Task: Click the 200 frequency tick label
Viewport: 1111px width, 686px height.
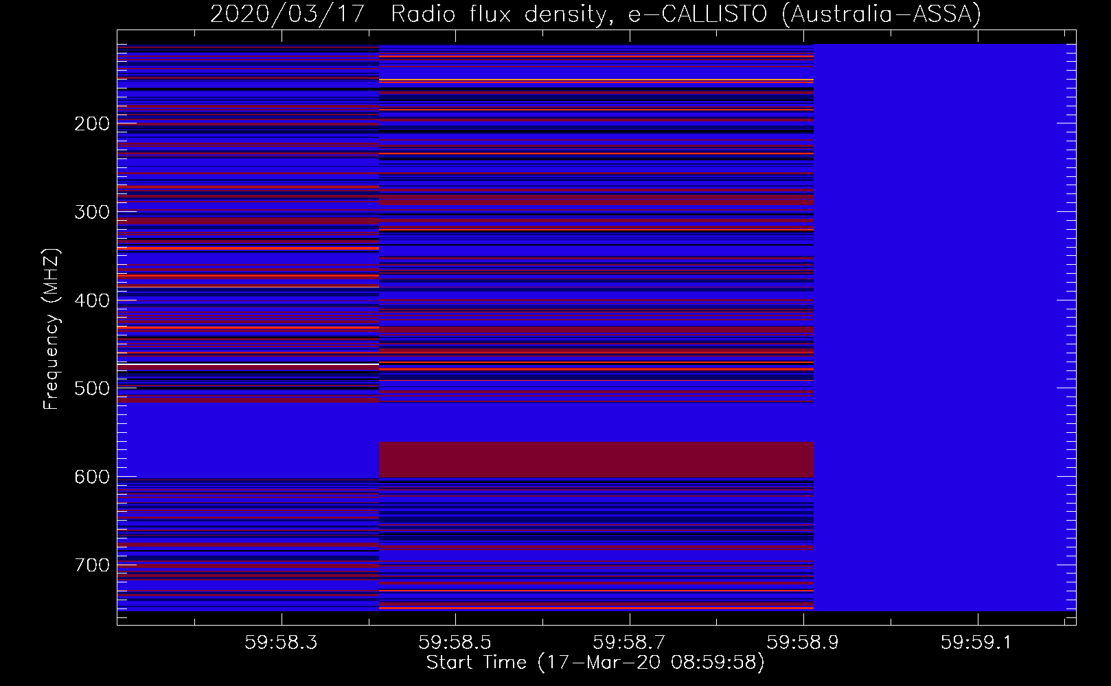Action: pyautogui.click(x=92, y=123)
